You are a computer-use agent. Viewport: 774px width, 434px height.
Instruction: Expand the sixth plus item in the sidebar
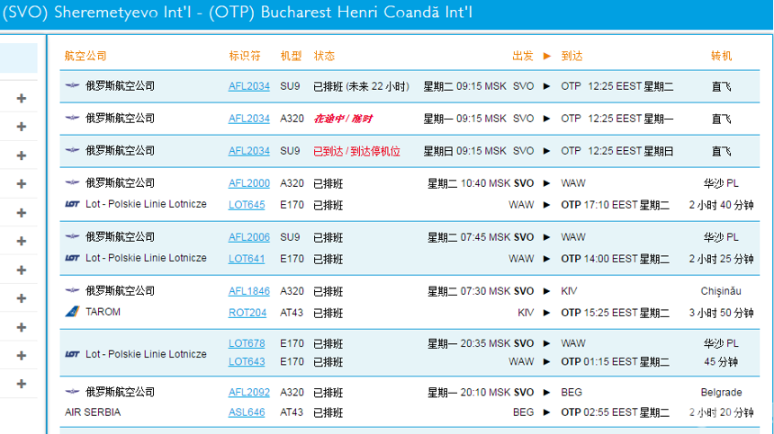click(x=22, y=241)
